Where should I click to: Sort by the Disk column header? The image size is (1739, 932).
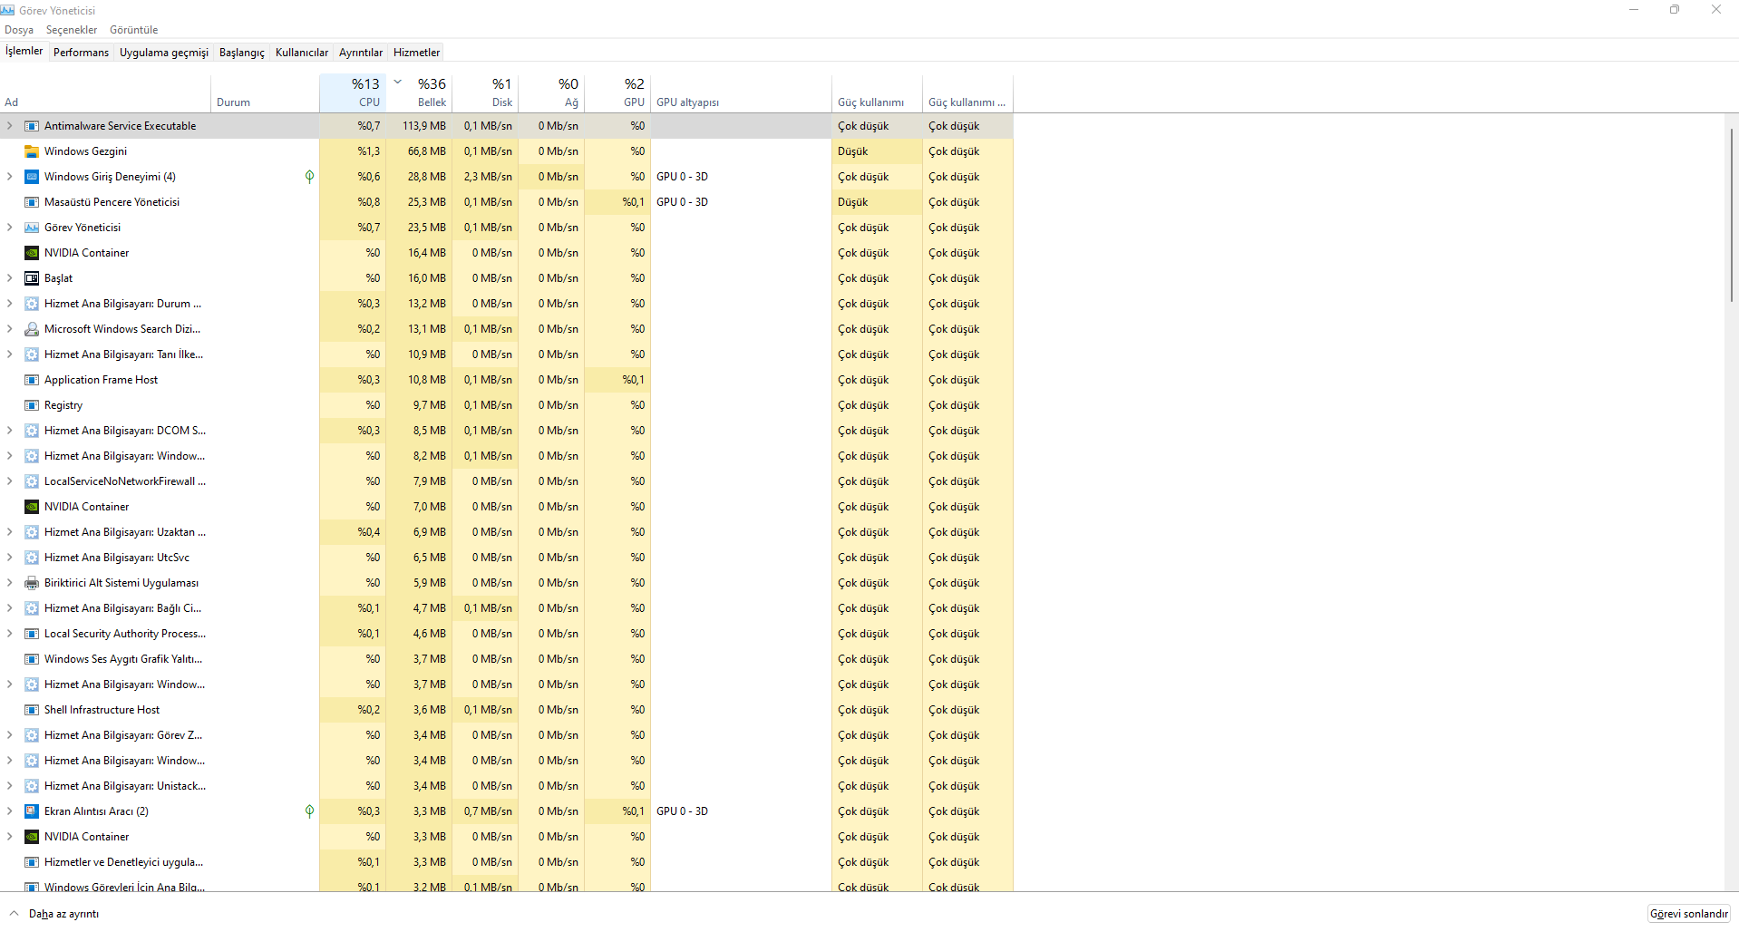click(485, 92)
